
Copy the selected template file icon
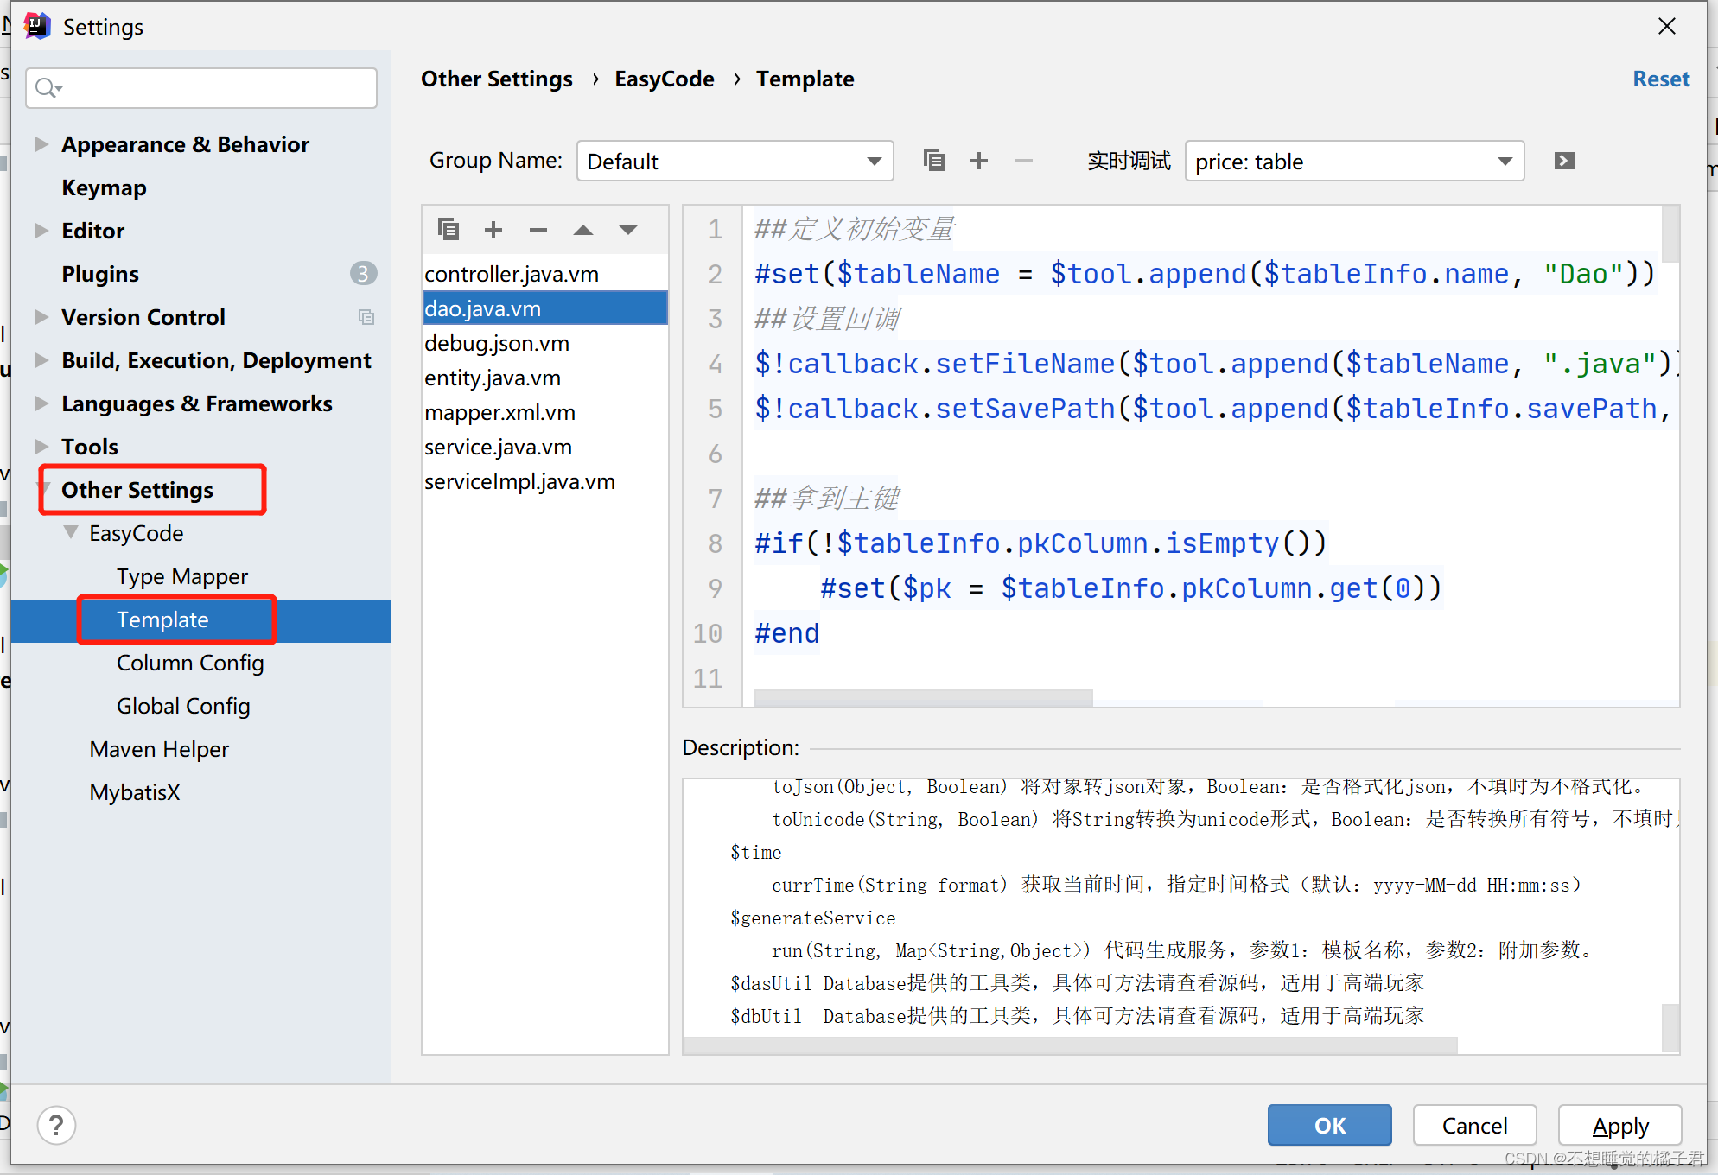(448, 229)
